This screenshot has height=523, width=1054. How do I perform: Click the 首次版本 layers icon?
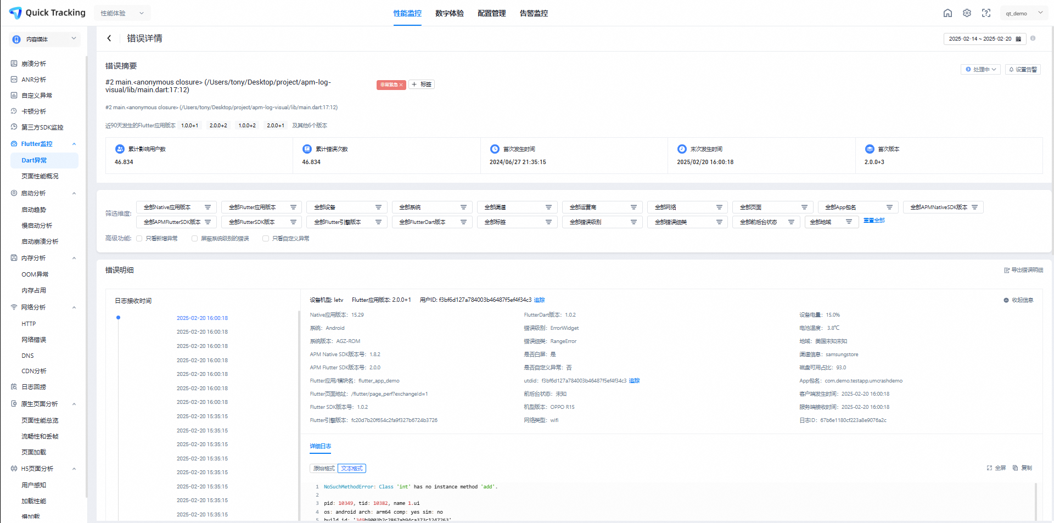(x=870, y=149)
